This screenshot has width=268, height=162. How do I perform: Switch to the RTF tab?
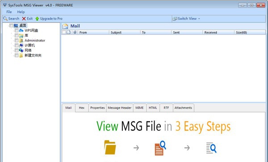pos(166,108)
